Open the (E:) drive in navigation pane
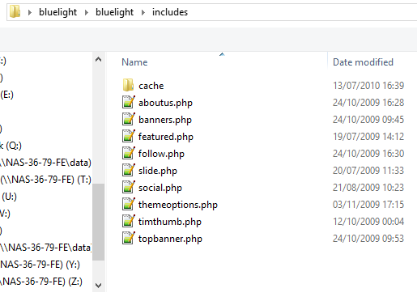Screen dimensions: 417x301 pos(6,95)
